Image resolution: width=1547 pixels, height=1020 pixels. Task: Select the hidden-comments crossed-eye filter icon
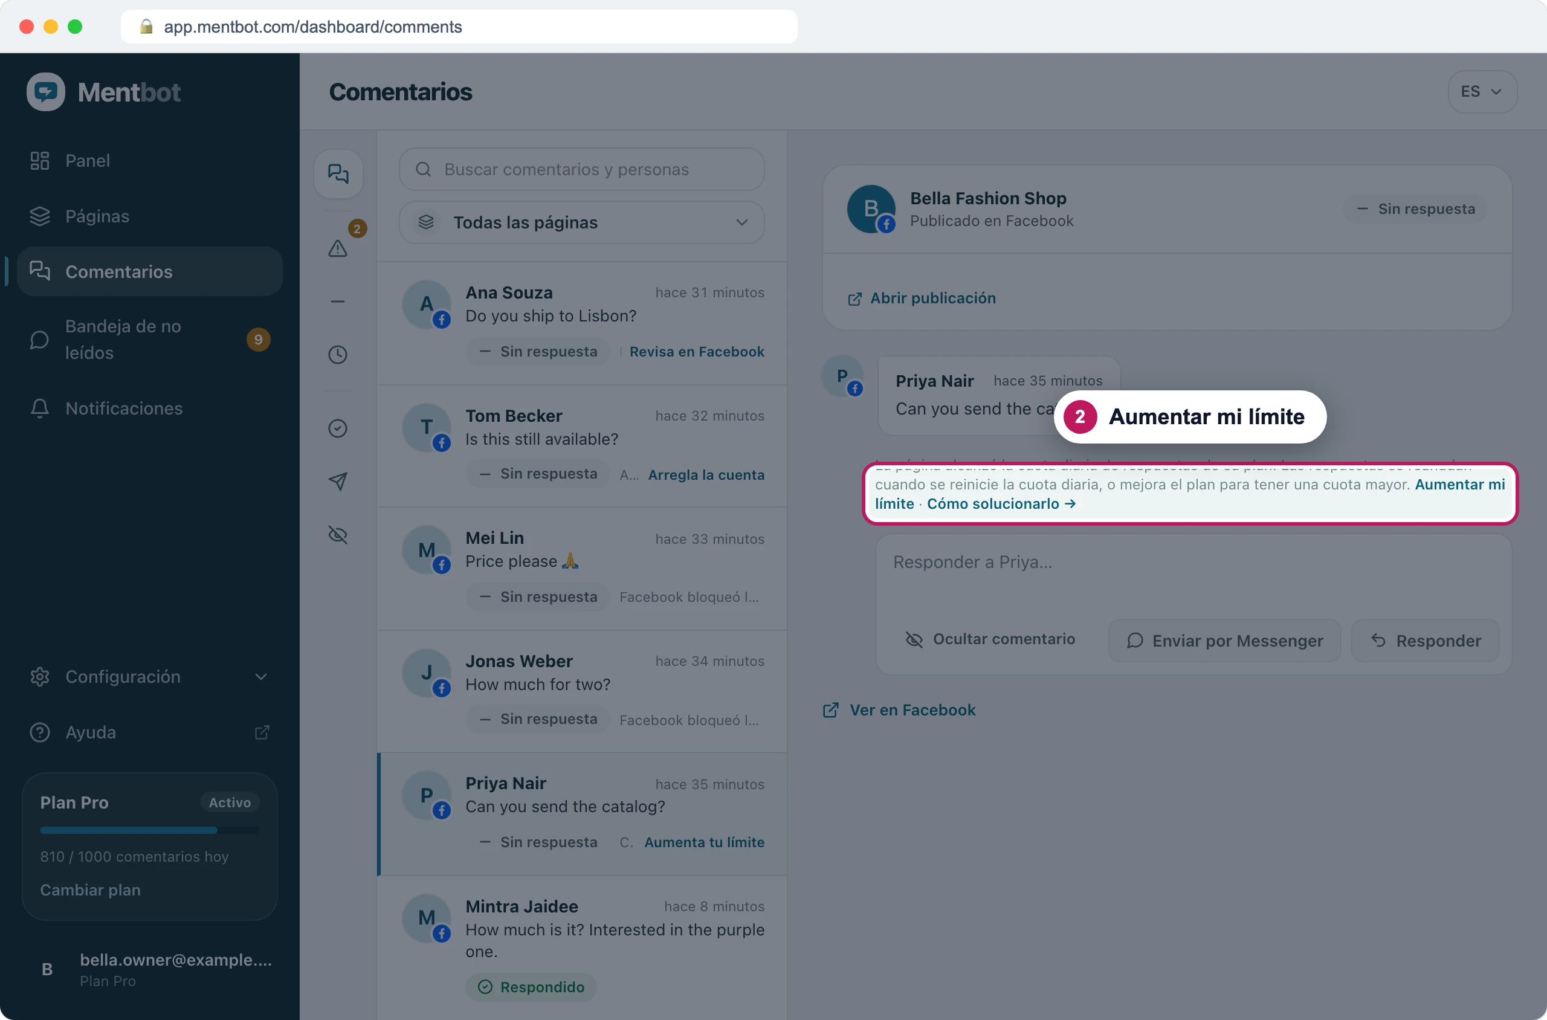click(338, 535)
